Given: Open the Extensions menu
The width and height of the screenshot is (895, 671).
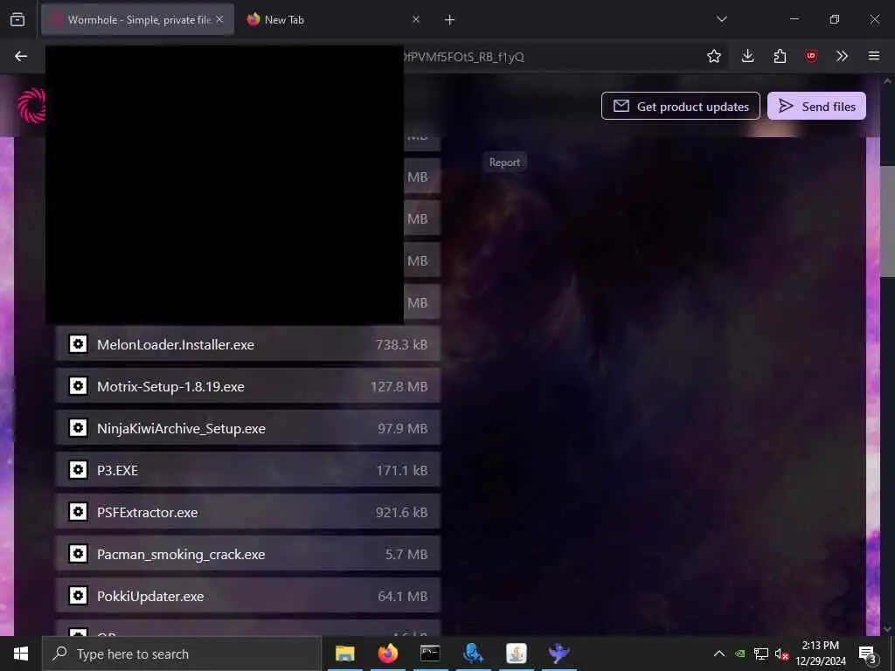Looking at the screenshot, I should coord(780,56).
